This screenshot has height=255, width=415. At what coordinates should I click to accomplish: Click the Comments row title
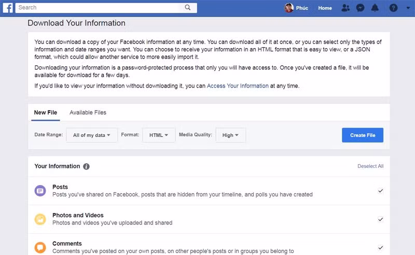click(67, 244)
